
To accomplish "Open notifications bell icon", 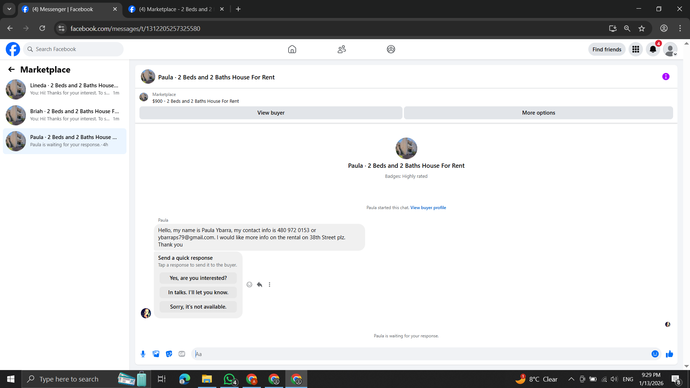I will pyautogui.click(x=653, y=49).
